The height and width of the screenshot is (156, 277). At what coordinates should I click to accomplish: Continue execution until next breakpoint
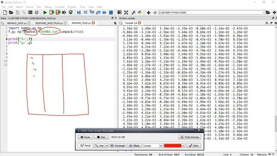coord(104,13)
